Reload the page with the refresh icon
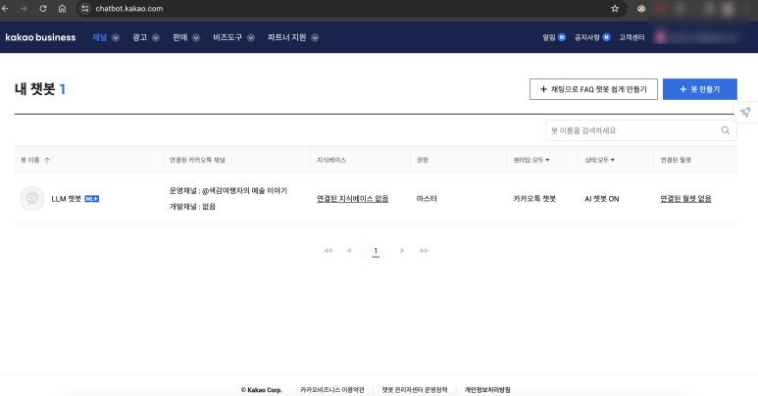 43,8
